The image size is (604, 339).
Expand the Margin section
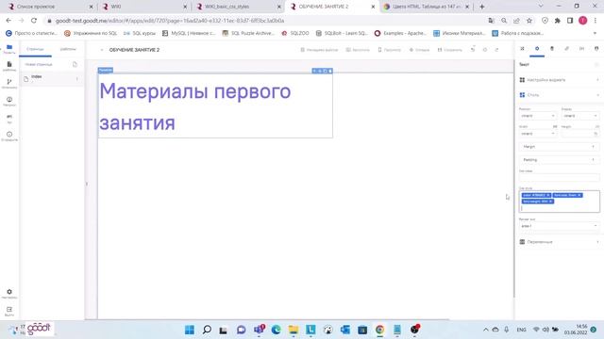click(x=560, y=147)
